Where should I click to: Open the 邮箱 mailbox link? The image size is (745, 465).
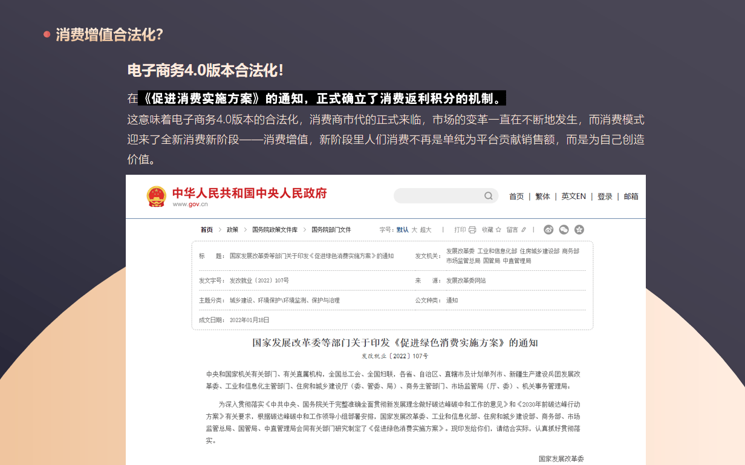(631, 197)
